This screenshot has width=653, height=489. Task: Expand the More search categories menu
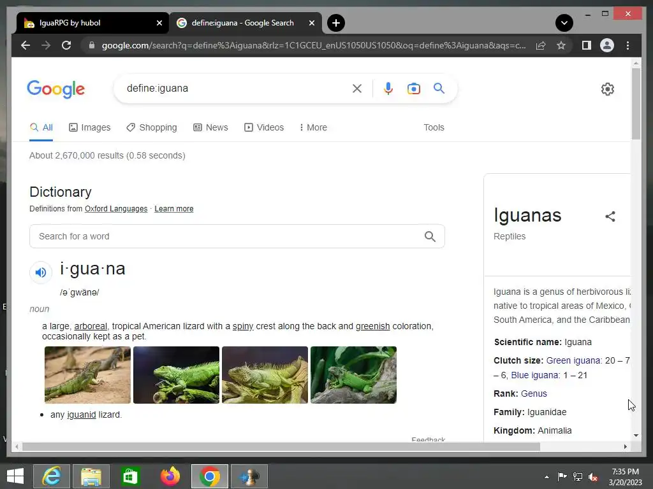coord(313,127)
